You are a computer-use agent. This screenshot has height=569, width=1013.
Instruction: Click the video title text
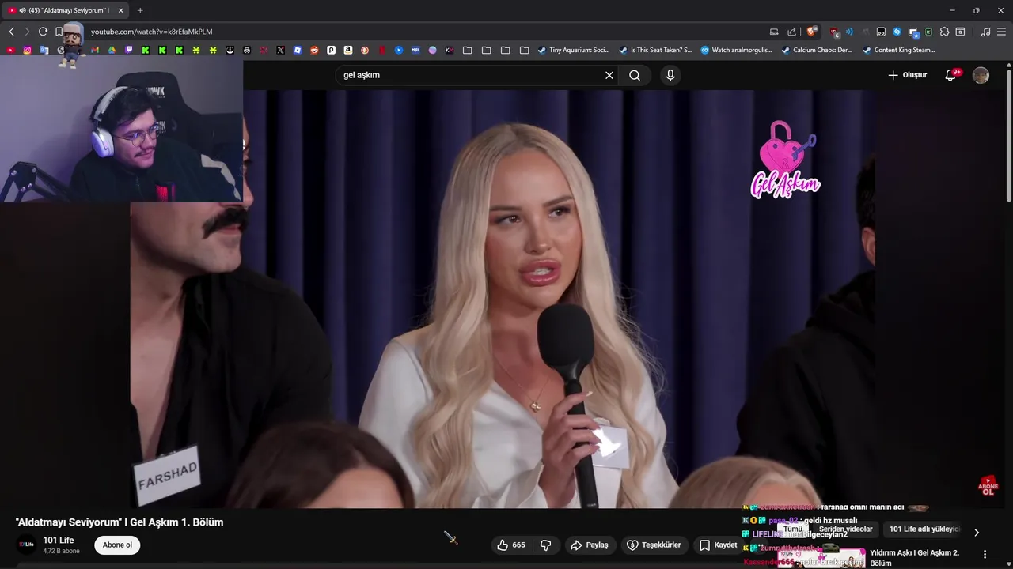click(x=120, y=522)
